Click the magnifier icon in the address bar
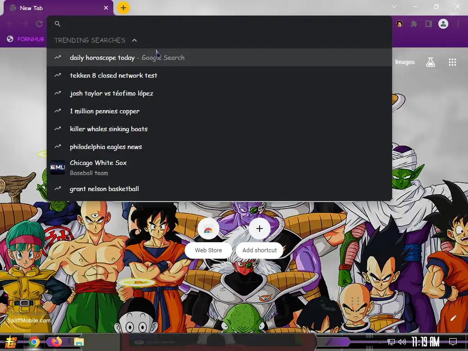Image resolution: width=468 pixels, height=351 pixels. 58,24
